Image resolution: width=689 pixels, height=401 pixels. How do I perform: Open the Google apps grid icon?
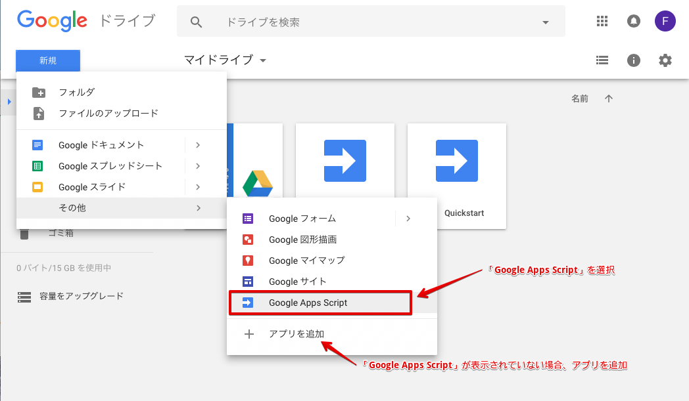(602, 22)
